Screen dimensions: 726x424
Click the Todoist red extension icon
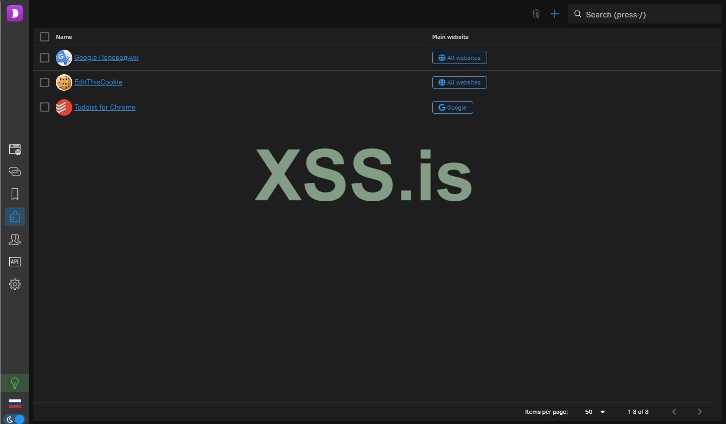(x=64, y=108)
